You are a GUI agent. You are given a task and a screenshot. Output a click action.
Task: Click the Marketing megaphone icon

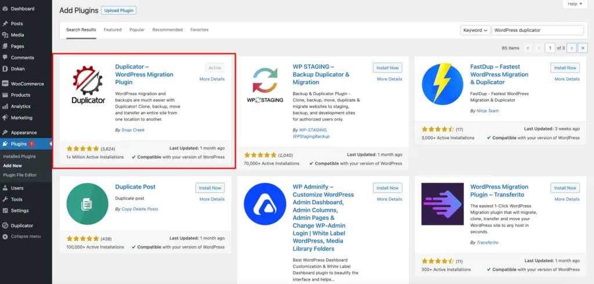[5, 118]
